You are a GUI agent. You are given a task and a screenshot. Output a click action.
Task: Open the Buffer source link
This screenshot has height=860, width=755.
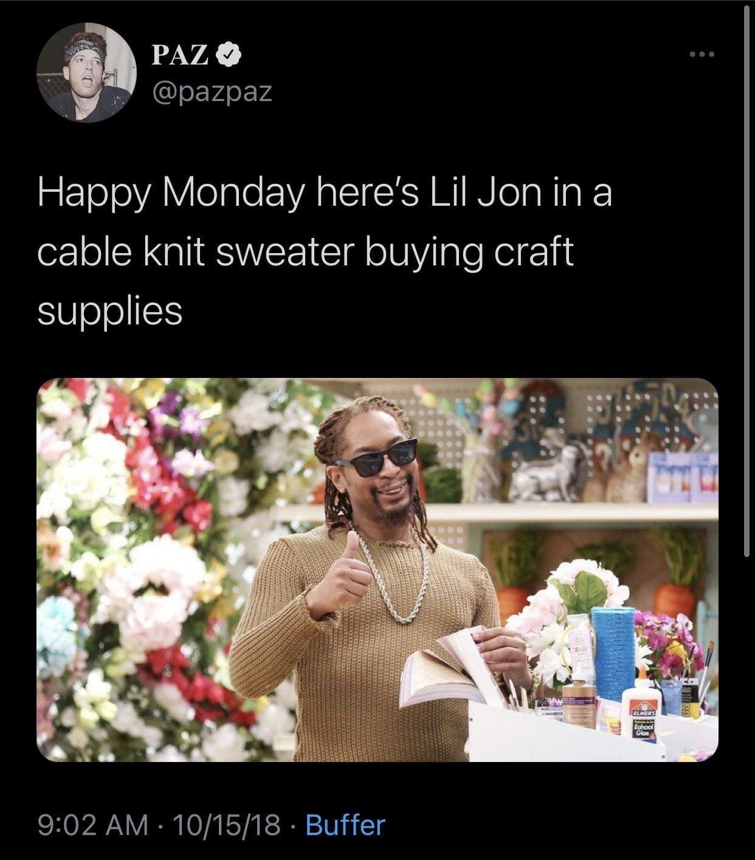tap(345, 825)
